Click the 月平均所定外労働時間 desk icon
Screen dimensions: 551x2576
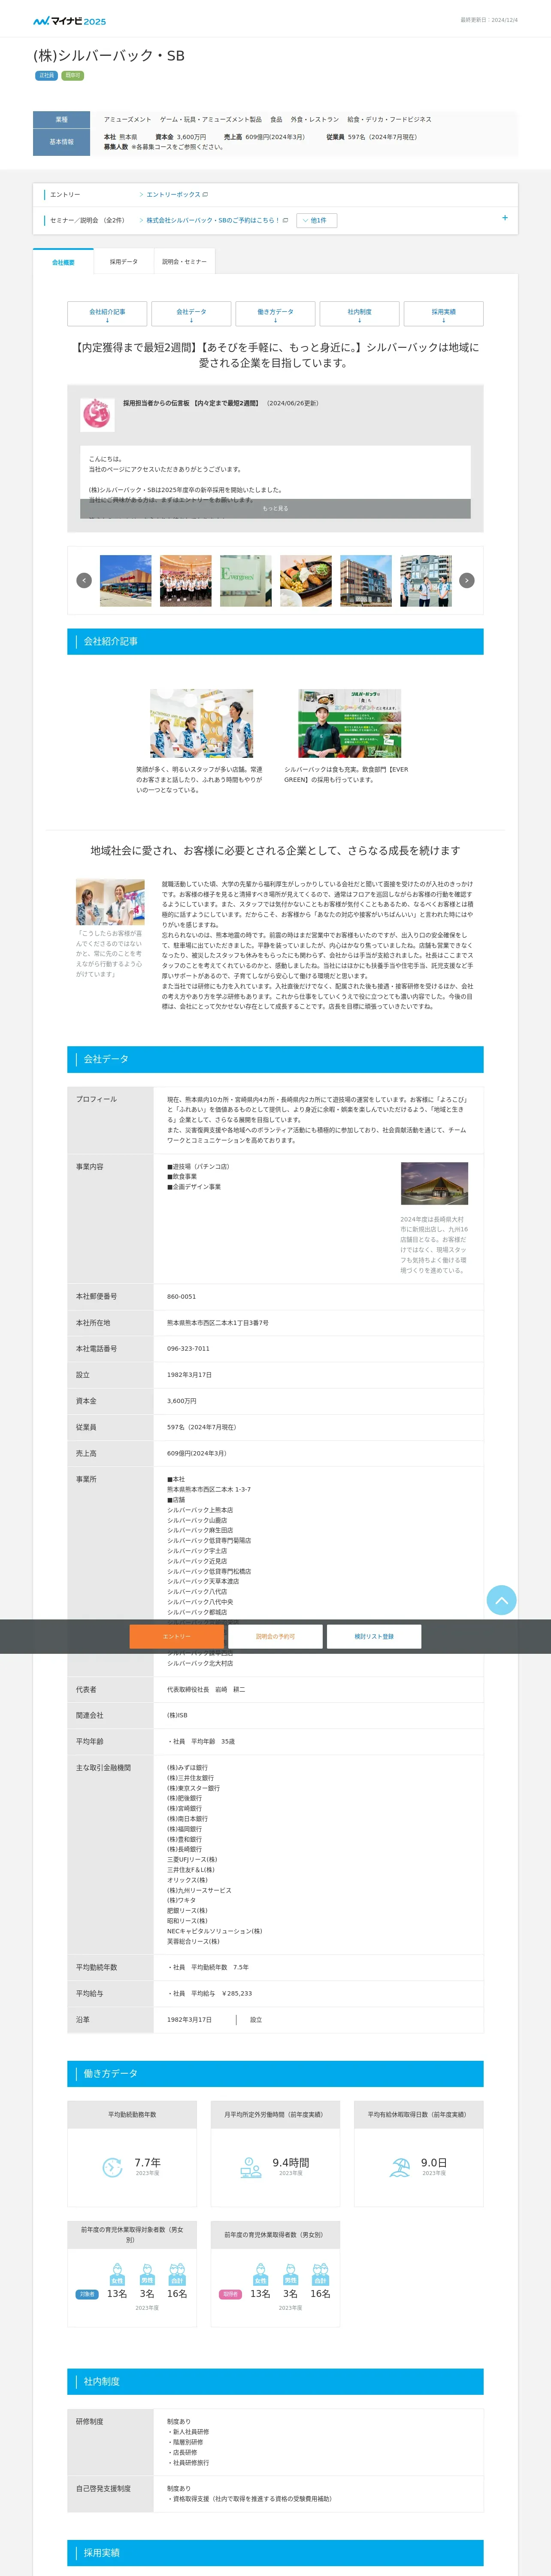pyautogui.click(x=251, y=2167)
